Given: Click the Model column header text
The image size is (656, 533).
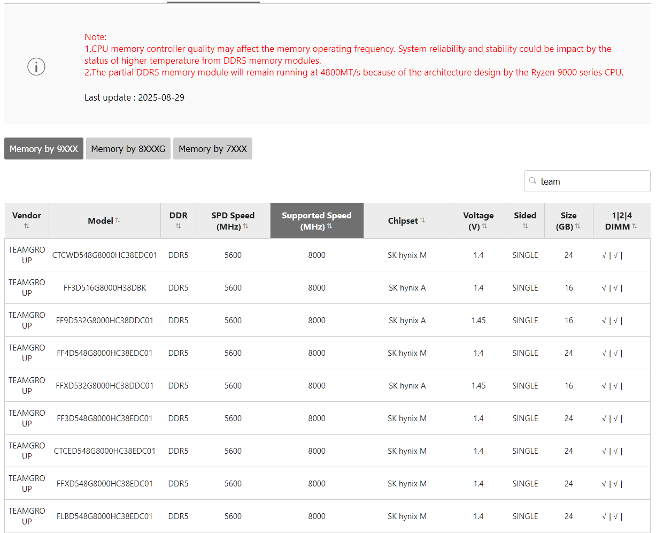Looking at the screenshot, I should (x=101, y=220).
